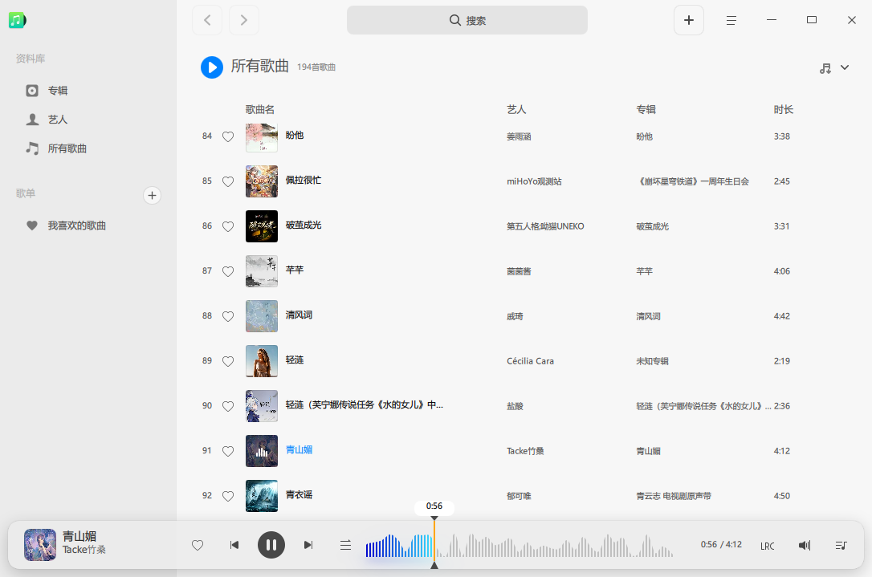Favorite song 90 by 盐酸 with heart icon
872x577 pixels.
point(228,406)
